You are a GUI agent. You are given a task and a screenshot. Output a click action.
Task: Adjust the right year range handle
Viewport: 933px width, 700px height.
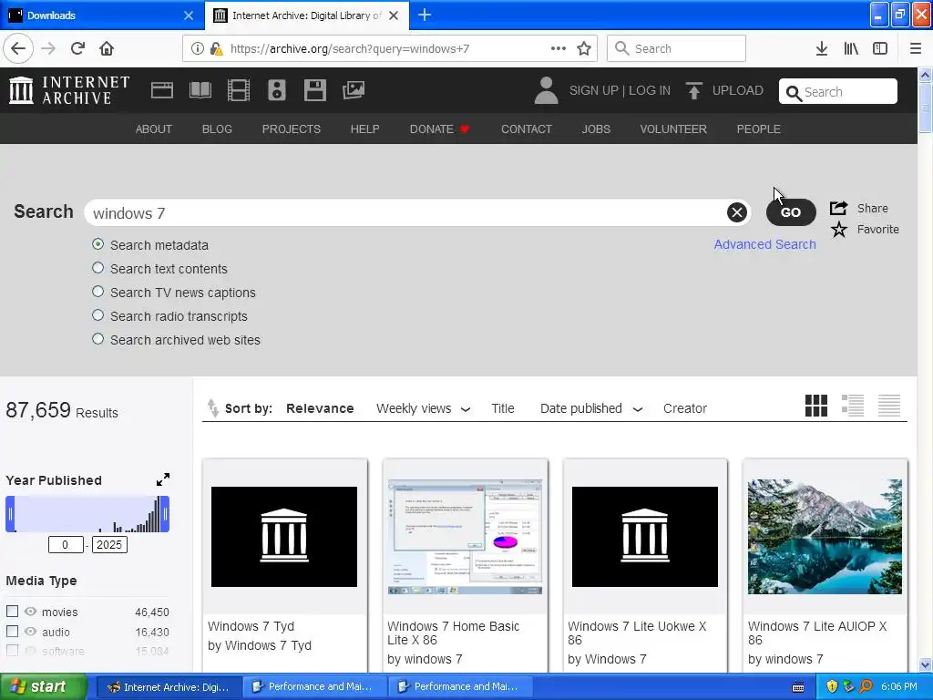pos(166,514)
